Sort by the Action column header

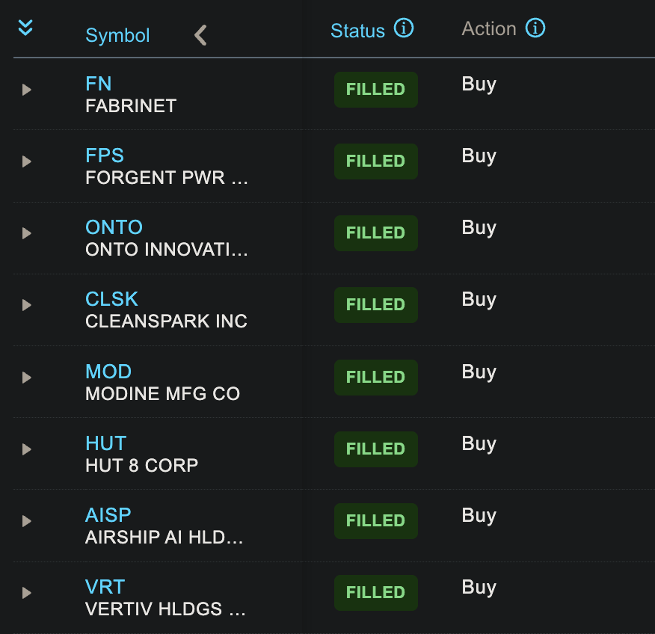coord(489,29)
